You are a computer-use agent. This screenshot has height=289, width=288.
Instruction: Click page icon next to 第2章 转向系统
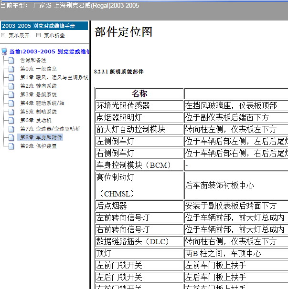tap(11, 86)
